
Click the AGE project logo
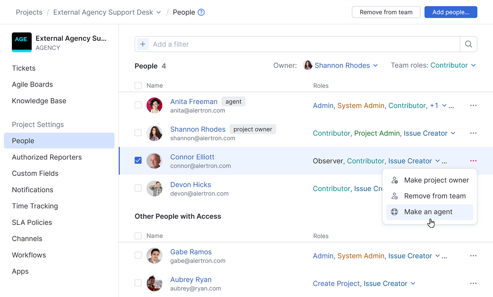click(x=22, y=42)
